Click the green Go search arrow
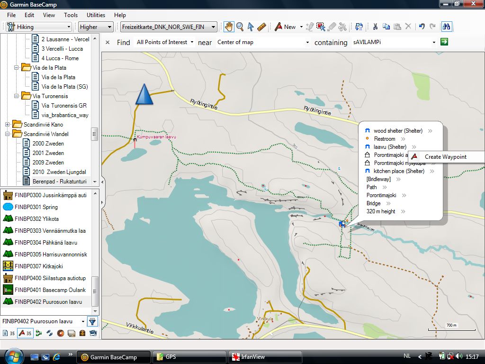 pos(444,42)
